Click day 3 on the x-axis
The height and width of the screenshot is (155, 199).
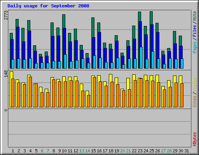pos(24,151)
